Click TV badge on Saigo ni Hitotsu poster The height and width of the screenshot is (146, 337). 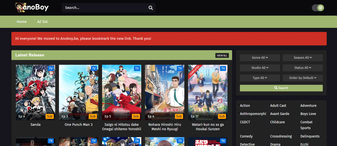(x=137, y=68)
